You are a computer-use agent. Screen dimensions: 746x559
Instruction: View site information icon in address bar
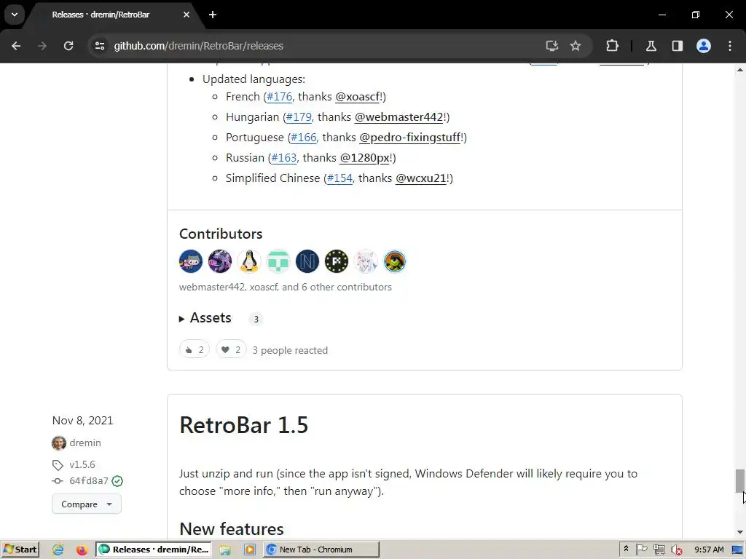[99, 46]
